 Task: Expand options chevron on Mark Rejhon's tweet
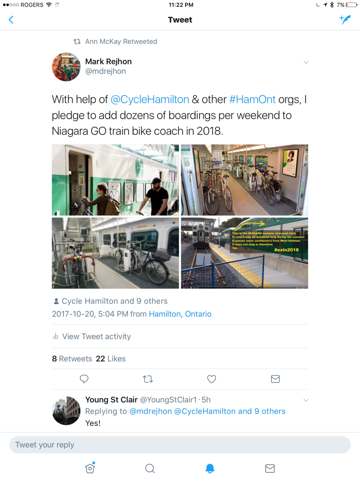point(306,62)
